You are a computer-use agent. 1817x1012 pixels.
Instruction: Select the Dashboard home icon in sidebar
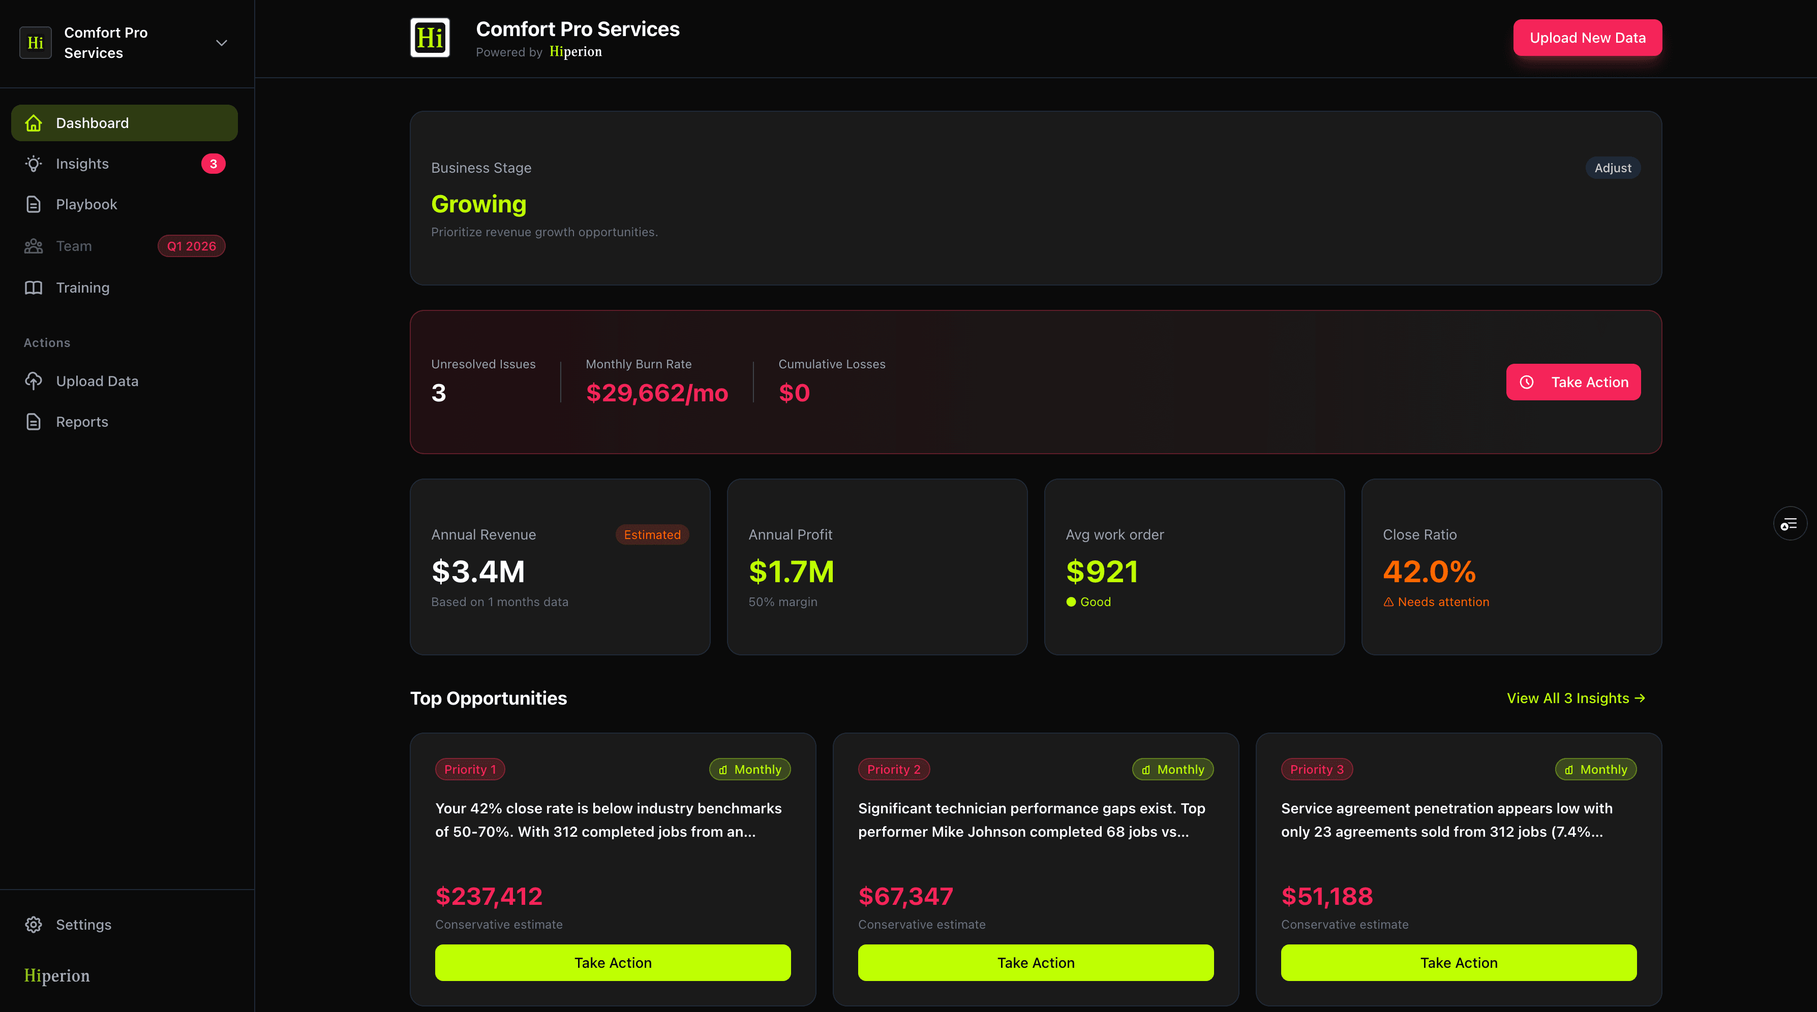coord(34,122)
